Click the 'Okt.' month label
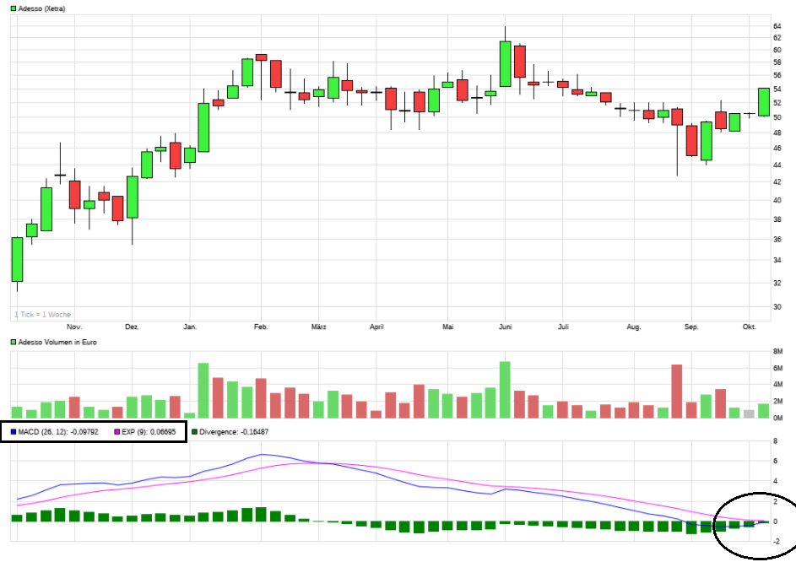Screen dimensions: 796x562 point(750,327)
